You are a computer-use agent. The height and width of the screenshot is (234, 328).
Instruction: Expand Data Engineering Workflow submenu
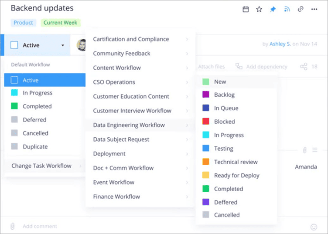coord(140,125)
